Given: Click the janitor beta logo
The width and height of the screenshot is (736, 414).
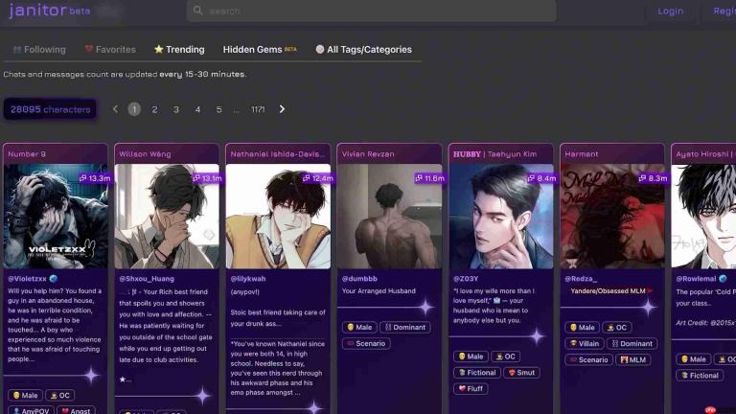Looking at the screenshot, I should pos(49,10).
